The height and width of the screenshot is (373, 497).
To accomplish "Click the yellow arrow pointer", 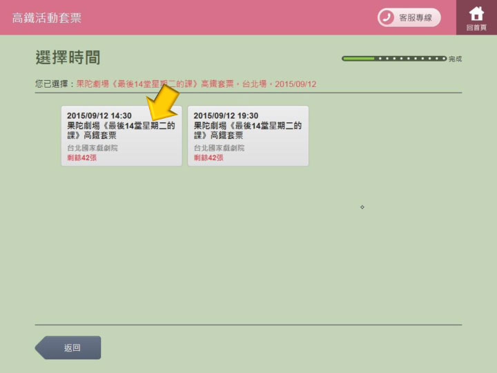I will click(x=162, y=106).
